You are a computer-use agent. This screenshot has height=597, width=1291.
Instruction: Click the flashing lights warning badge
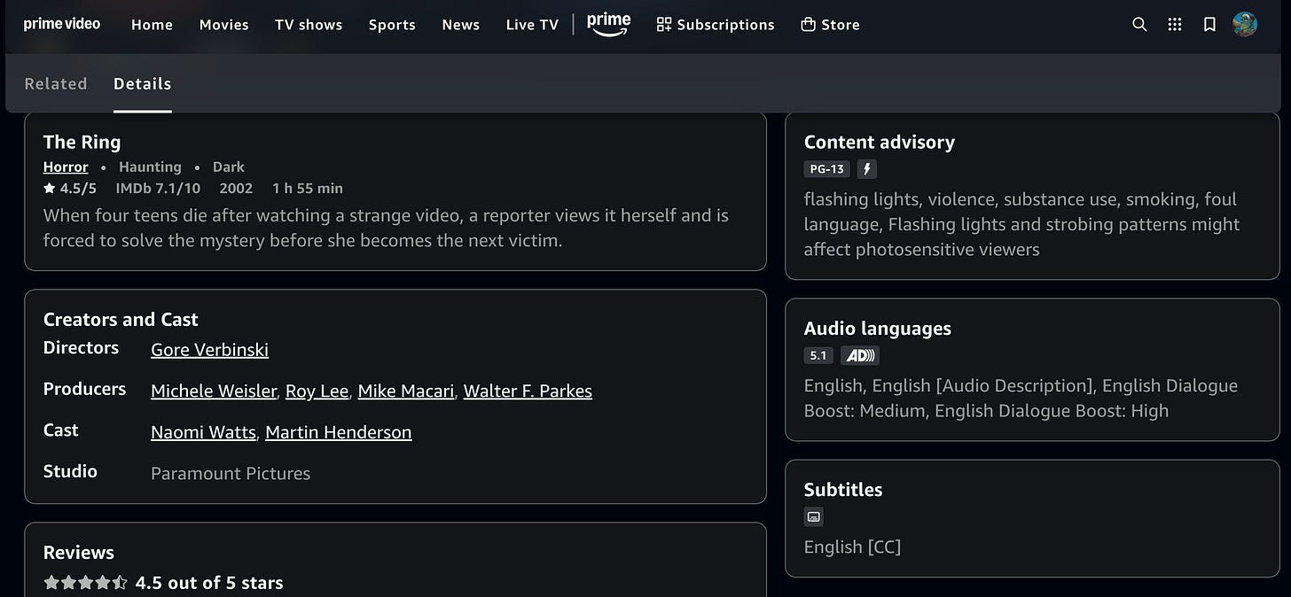[x=867, y=169]
